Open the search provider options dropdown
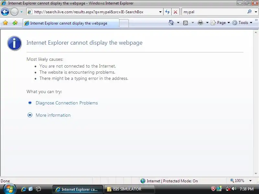 256,12
